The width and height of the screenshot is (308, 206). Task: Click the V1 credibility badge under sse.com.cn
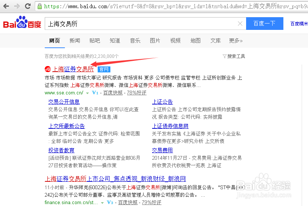[95, 93]
